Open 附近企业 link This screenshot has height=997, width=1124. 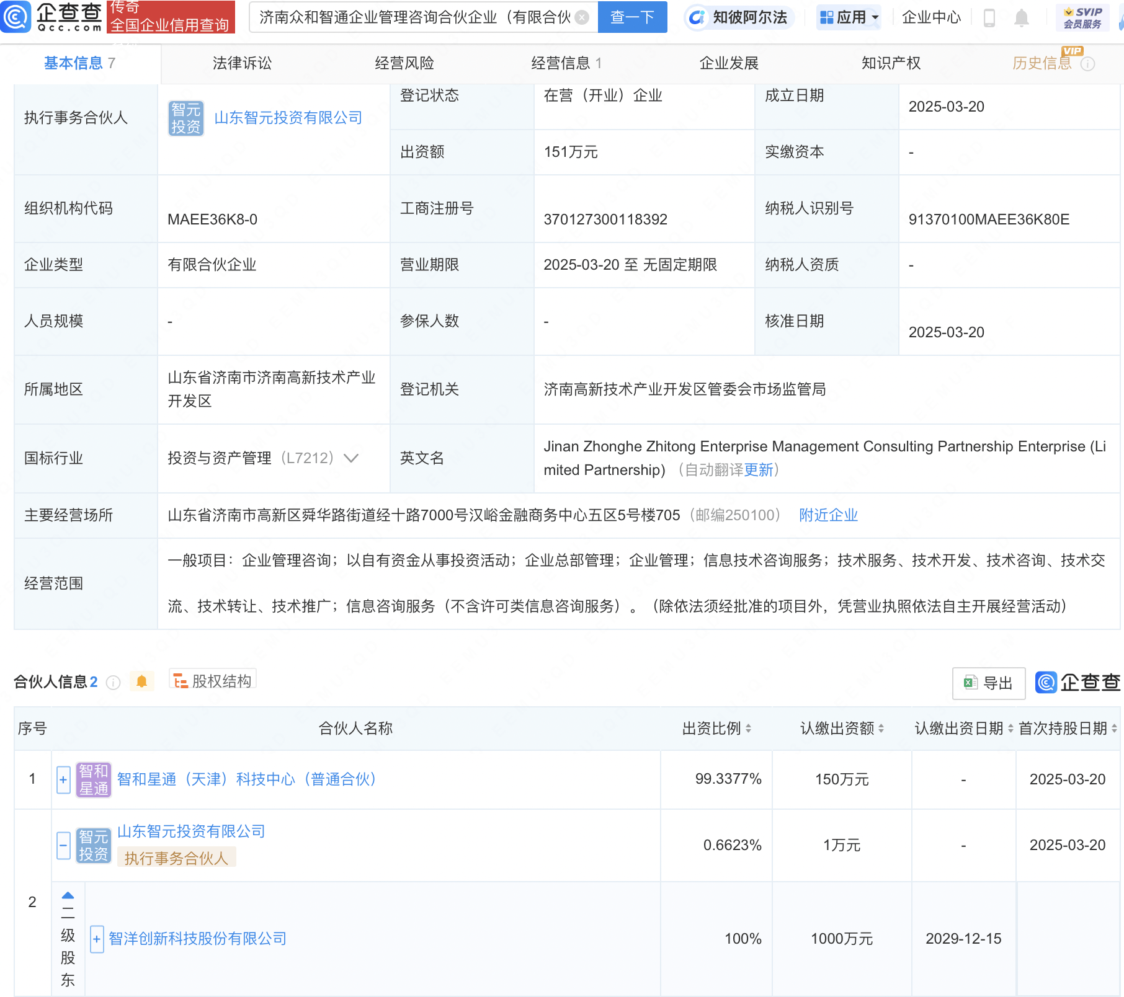[828, 515]
